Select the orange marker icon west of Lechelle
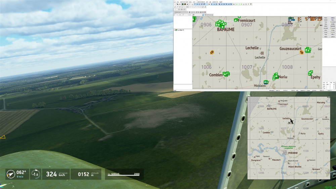The height and width of the screenshot is (189, 336). (212, 52)
